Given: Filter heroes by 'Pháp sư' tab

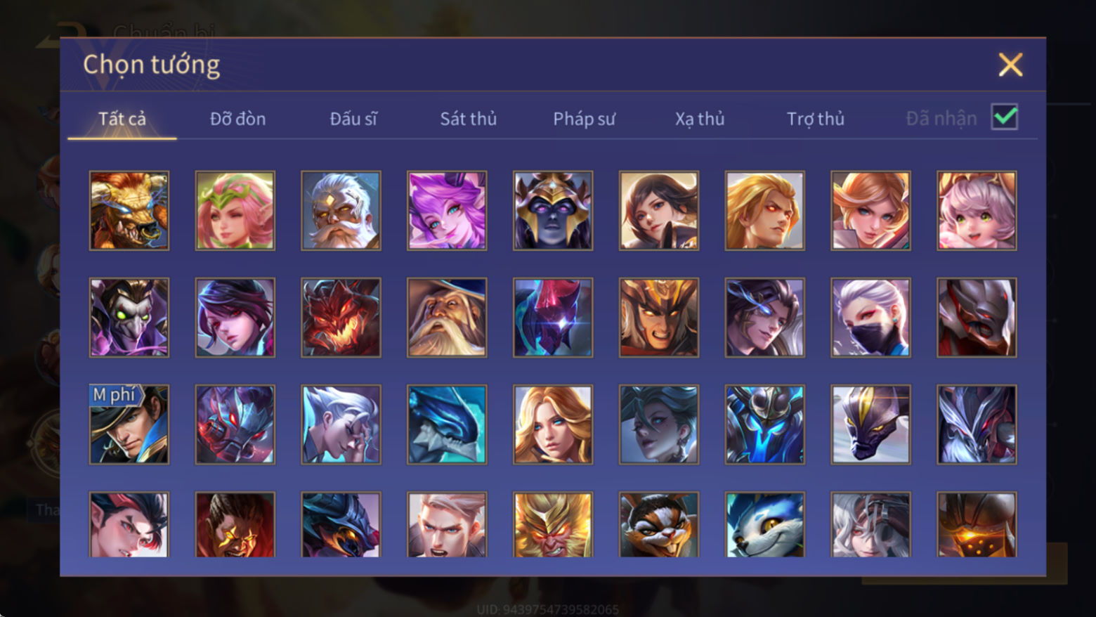Looking at the screenshot, I should (x=584, y=119).
